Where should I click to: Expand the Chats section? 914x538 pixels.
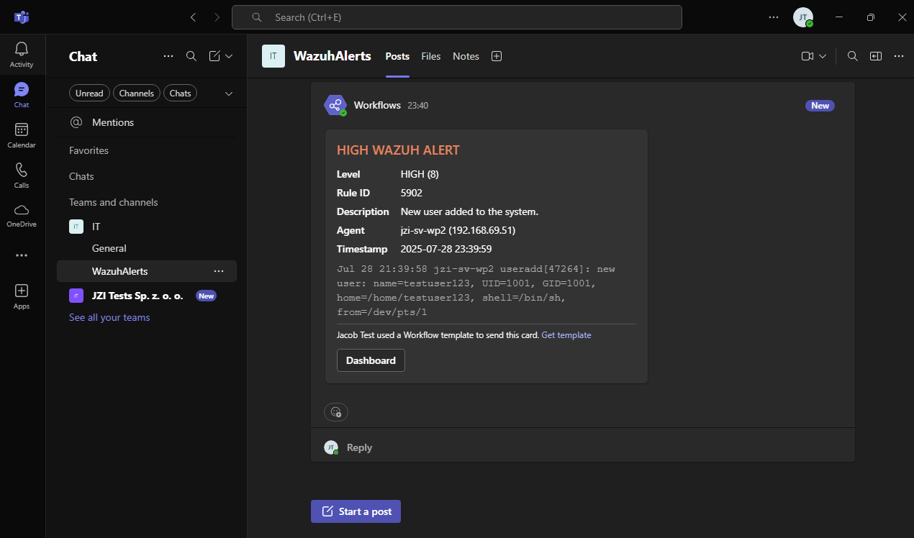pyautogui.click(x=81, y=176)
